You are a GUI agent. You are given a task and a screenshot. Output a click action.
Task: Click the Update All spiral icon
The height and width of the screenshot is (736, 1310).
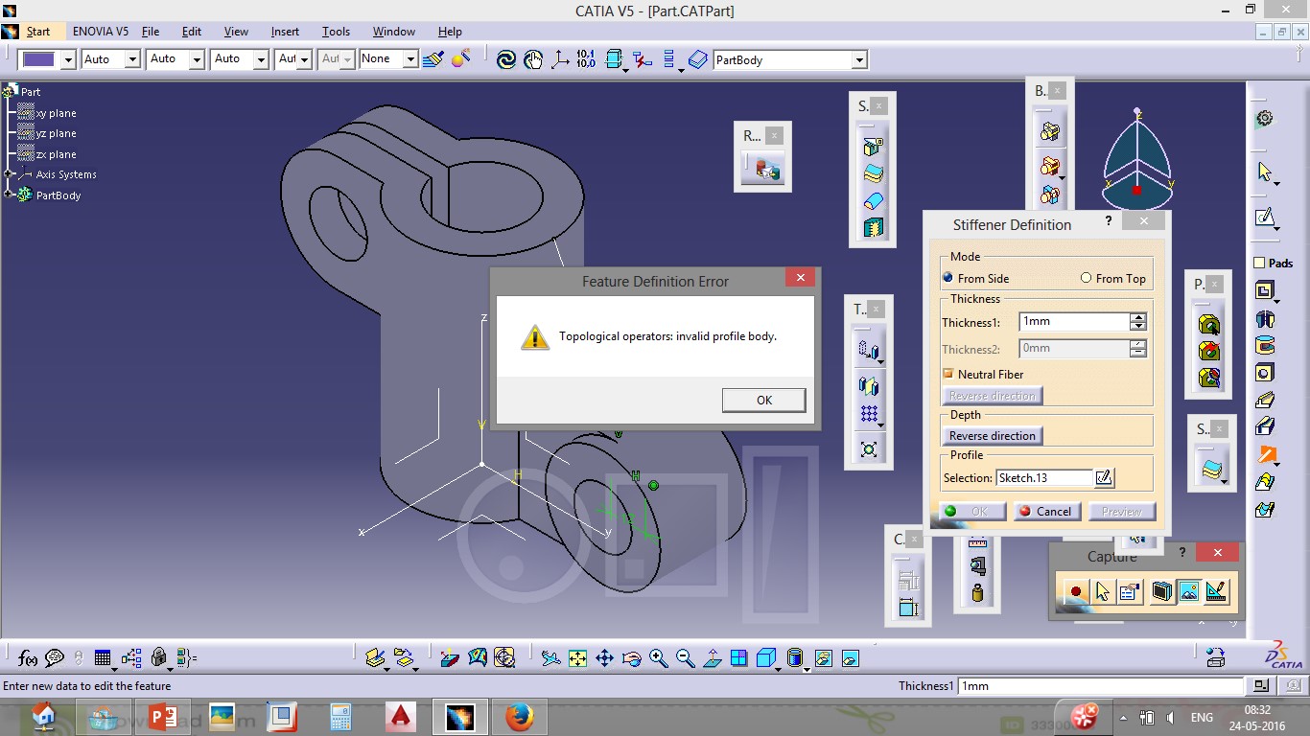pyautogui.click(x=506, y=59)
